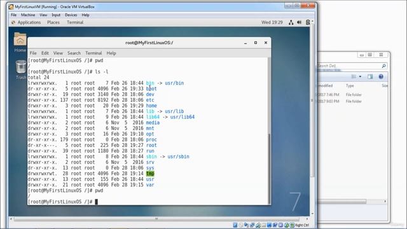Click the 'var' directory name in listing
The image size is (407, 229).
click(x=150, y=185)
